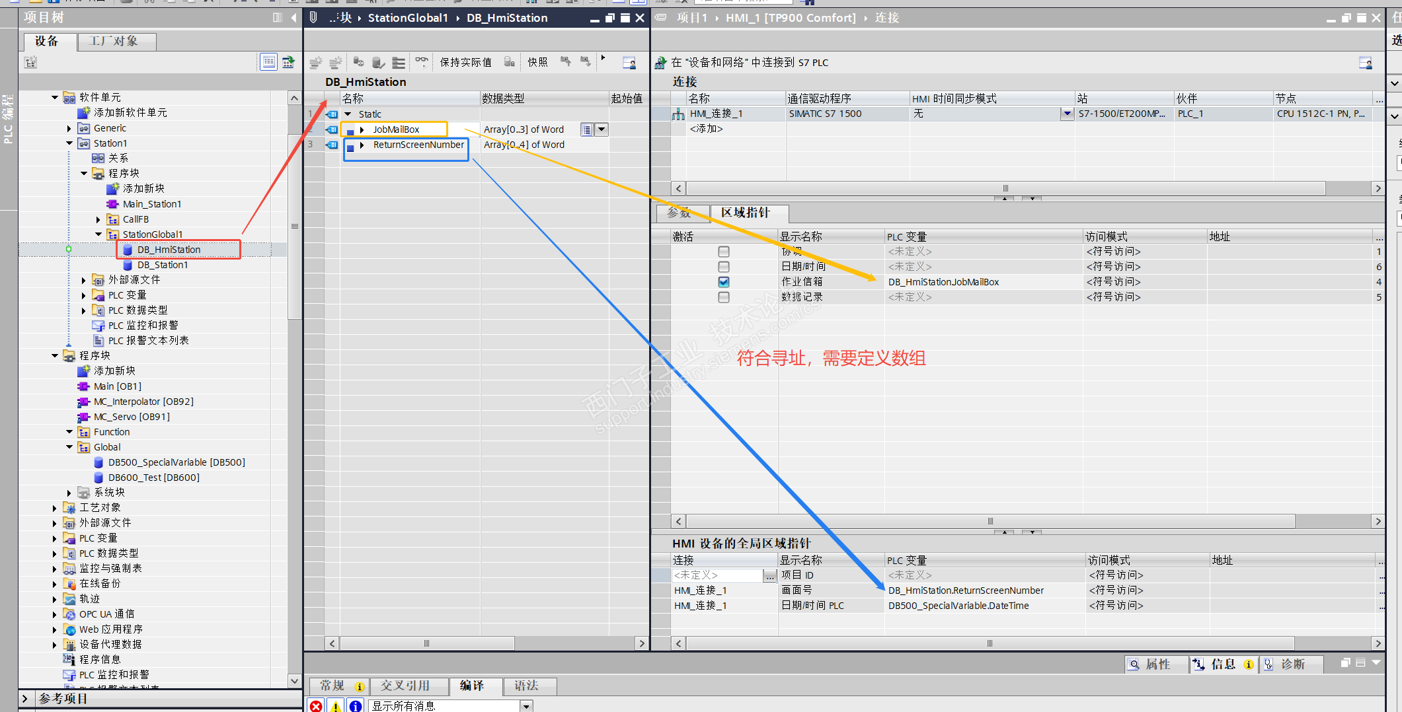Enable the 数据记录 area pointer checkbox
The image size is (1402, 712).
pyautogui.click(x=724, y=297)
